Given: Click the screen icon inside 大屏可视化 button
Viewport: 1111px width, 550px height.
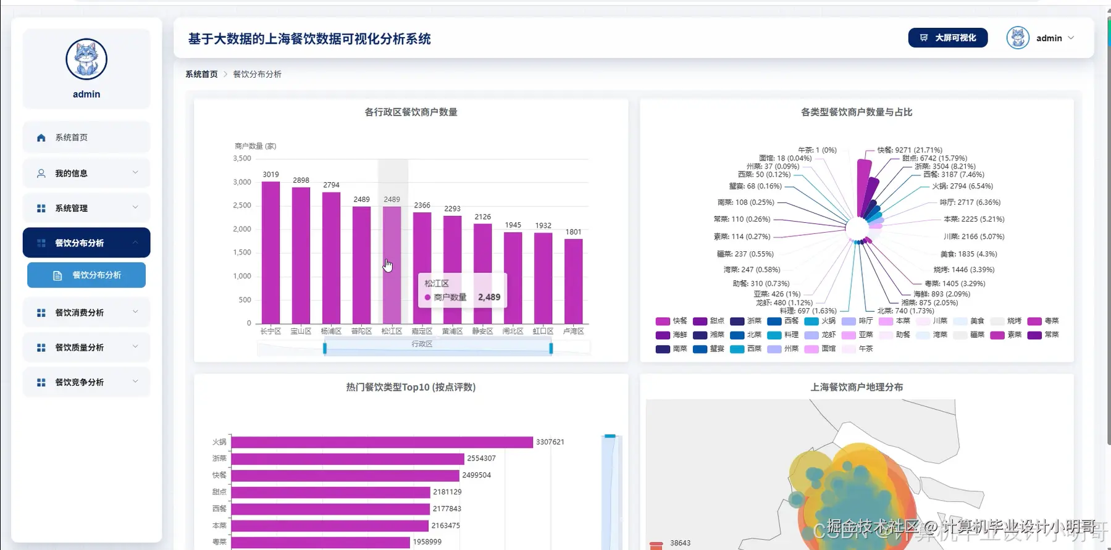Looking at the screenshot, I should (x=924, y=38).
